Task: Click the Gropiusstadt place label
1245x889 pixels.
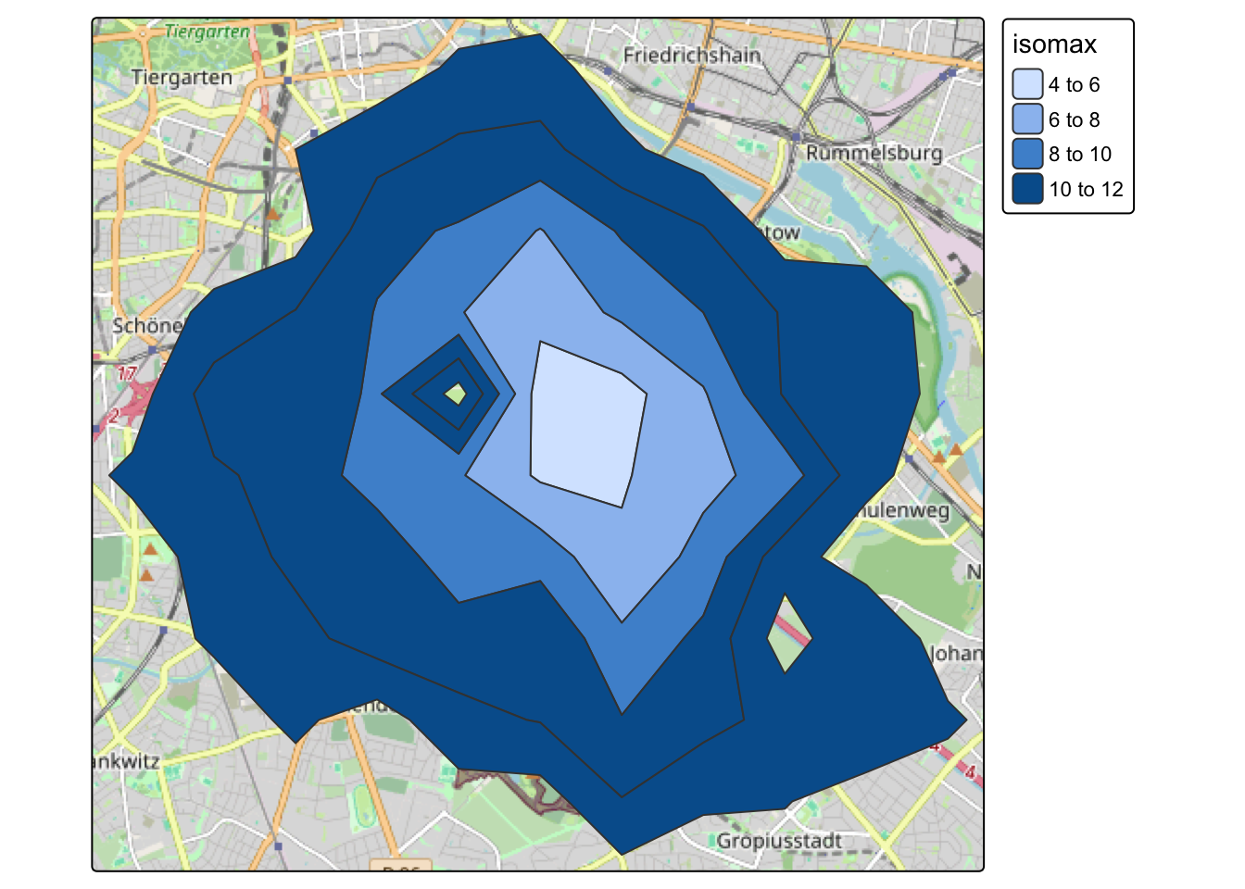Action: coord(780,841)
